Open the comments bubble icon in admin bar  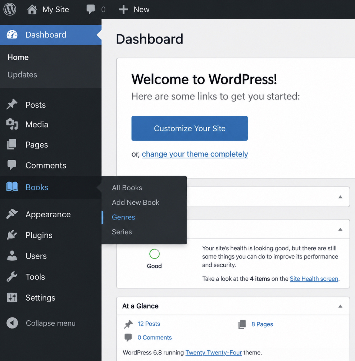tap(90, 9)
